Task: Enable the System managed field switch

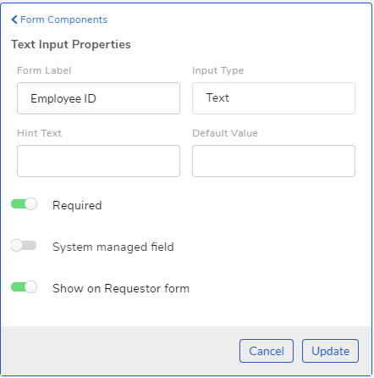Action: click(24, 246)
